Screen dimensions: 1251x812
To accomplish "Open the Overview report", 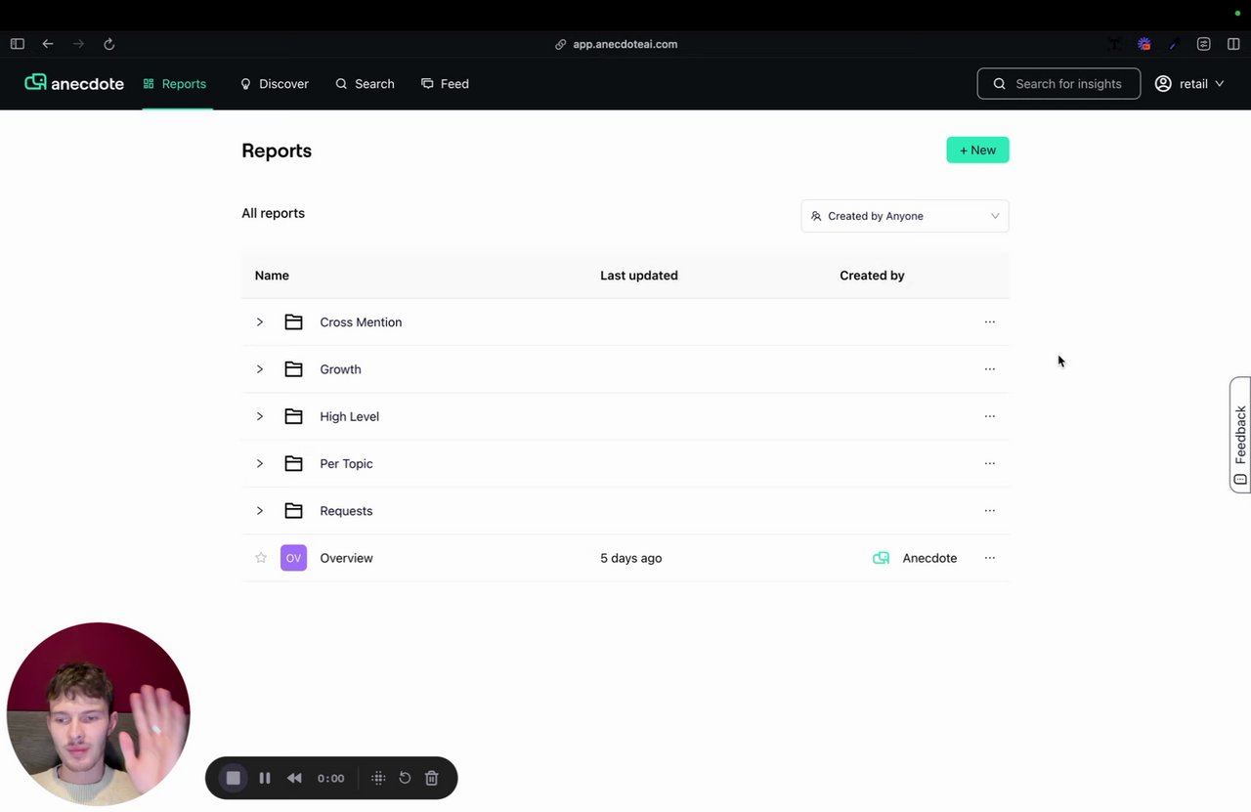I will coord(347,558).
